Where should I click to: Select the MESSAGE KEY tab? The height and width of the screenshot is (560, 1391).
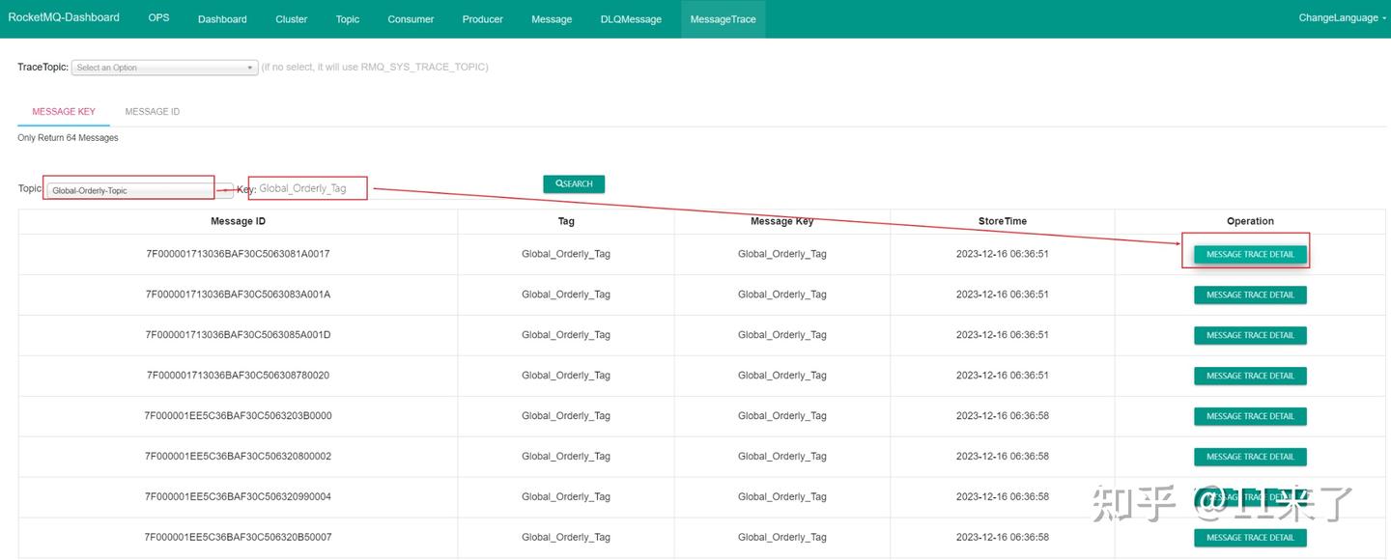[64, 111]
